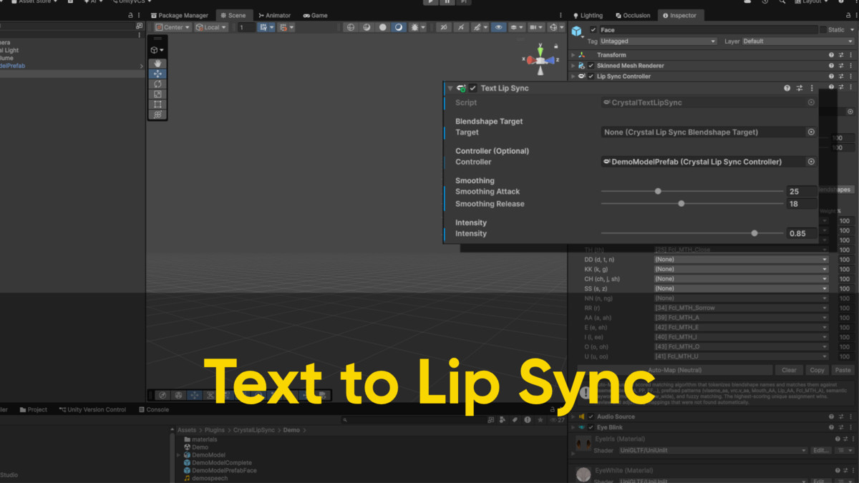This screenshot has height=483, width=859.
Task: Select the Scale tool
Action: pos(157,94)
